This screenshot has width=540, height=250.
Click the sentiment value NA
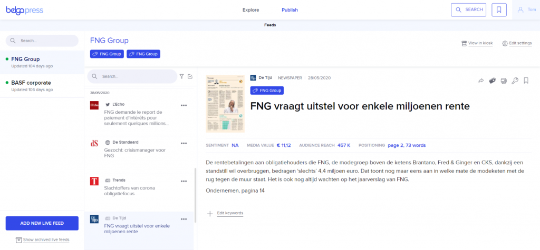235,145
